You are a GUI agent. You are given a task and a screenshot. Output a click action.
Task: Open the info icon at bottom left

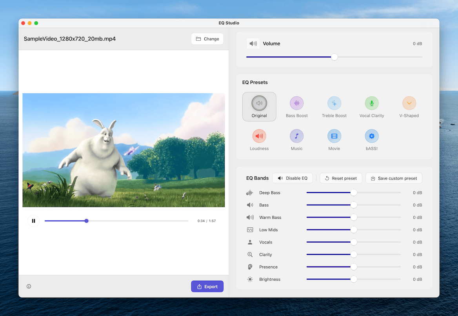pyautogui.click(x=29, y=286)
